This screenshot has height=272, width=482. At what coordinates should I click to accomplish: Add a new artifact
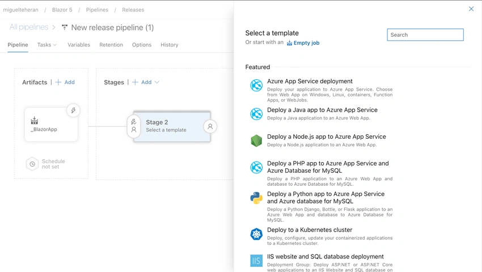(x=65, y=82)
